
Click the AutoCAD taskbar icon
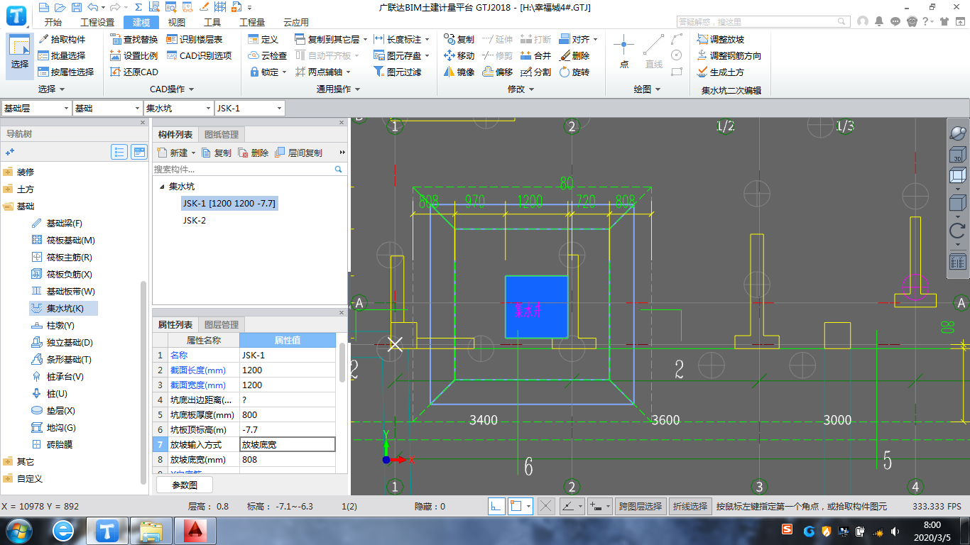(194, 530)
